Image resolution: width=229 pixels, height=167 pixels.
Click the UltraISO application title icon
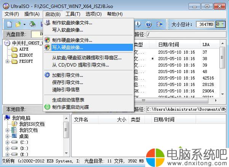(x=6, y=6)
